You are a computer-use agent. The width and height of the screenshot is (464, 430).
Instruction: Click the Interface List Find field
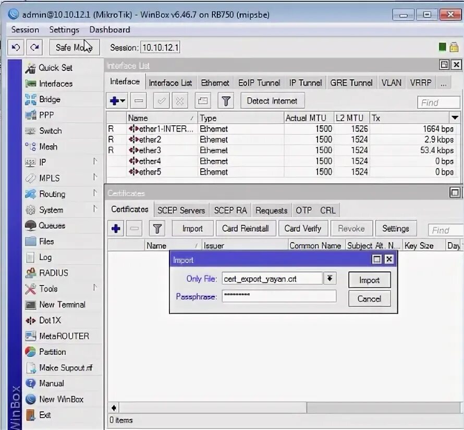click(x=439, y=103)
